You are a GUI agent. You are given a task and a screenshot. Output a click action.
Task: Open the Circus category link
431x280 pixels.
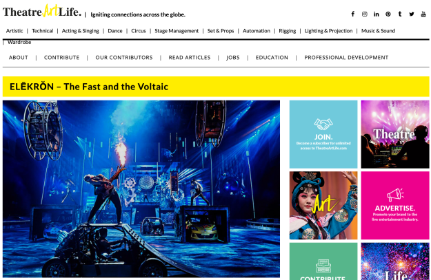click(138, 31)
